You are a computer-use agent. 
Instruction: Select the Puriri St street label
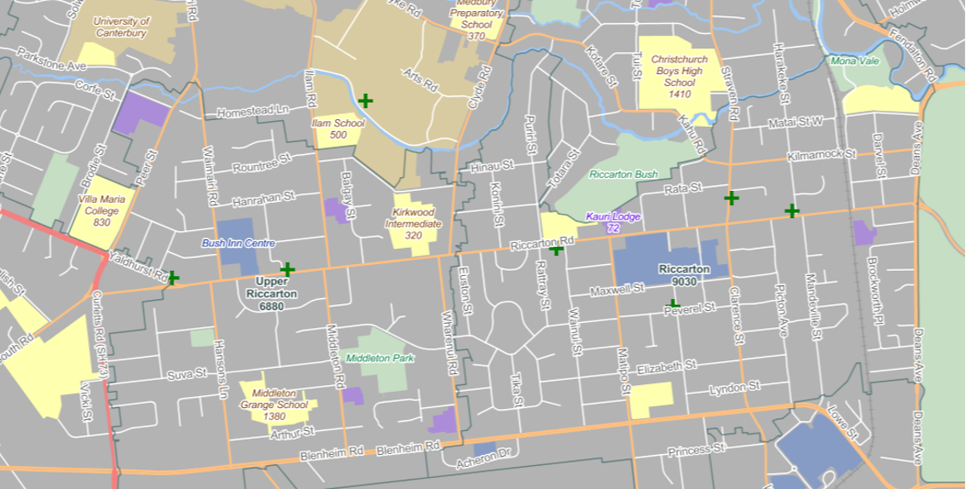point(529,135)
